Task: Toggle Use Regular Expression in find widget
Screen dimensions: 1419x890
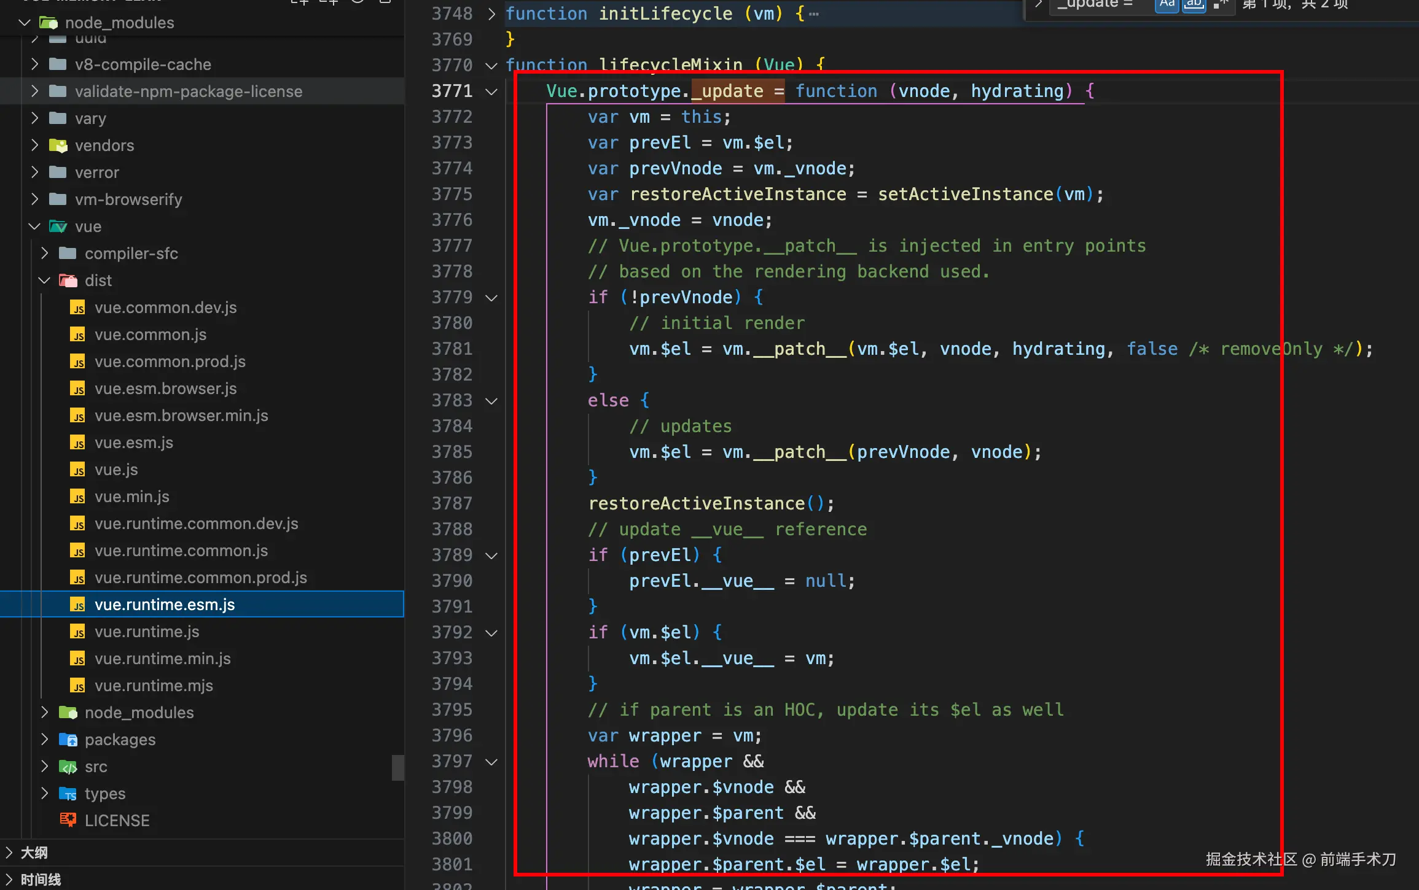Action: [x=1220, y=4]
